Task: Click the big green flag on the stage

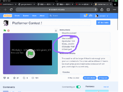Action: (x=30, y=54)
